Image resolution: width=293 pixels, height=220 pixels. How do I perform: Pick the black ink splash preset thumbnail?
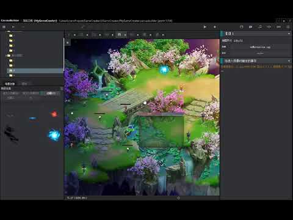(12, 134)
